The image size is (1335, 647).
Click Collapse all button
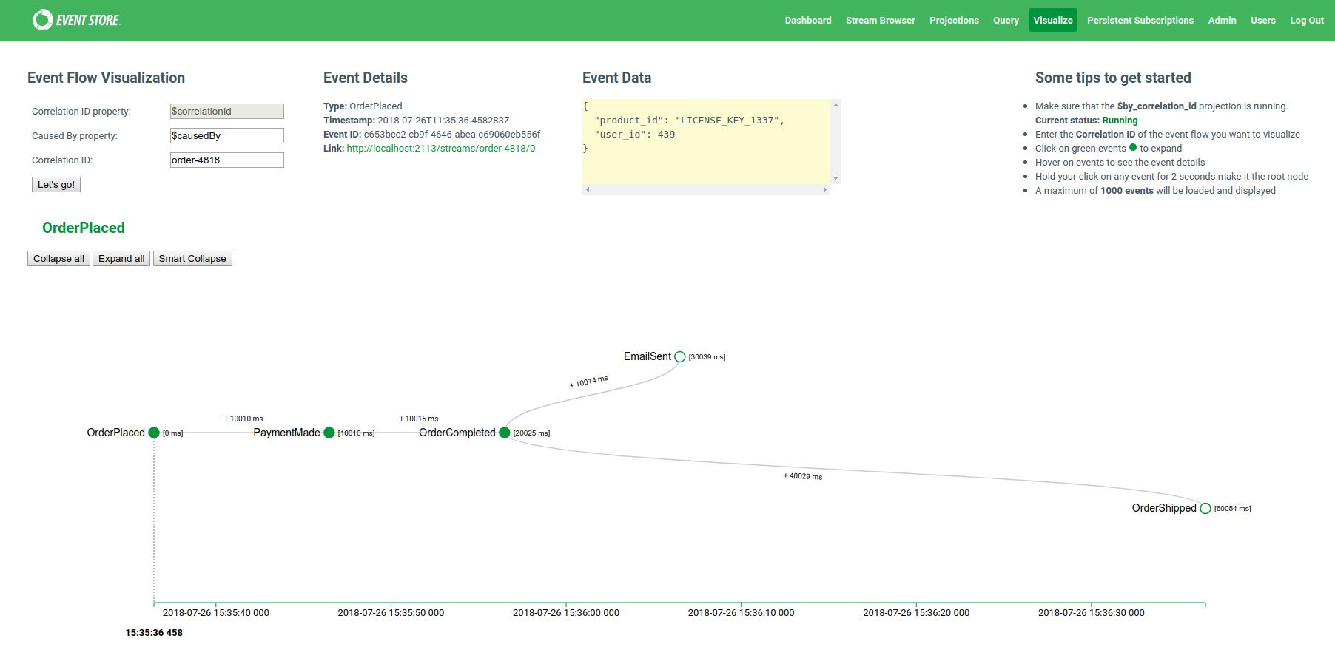58,258
